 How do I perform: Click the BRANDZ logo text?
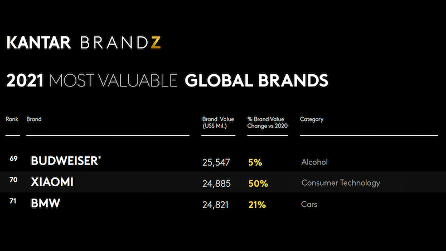point(120,43)
